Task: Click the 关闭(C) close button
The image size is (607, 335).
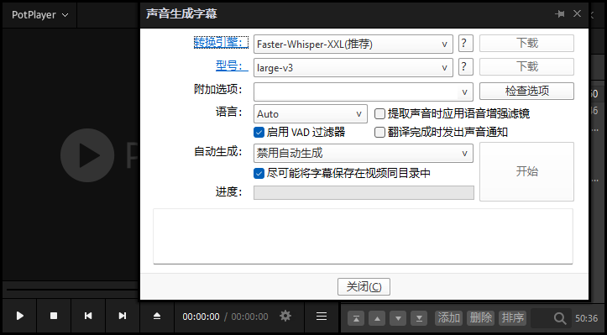Action: pyautogui.click(x=364, y=286)
